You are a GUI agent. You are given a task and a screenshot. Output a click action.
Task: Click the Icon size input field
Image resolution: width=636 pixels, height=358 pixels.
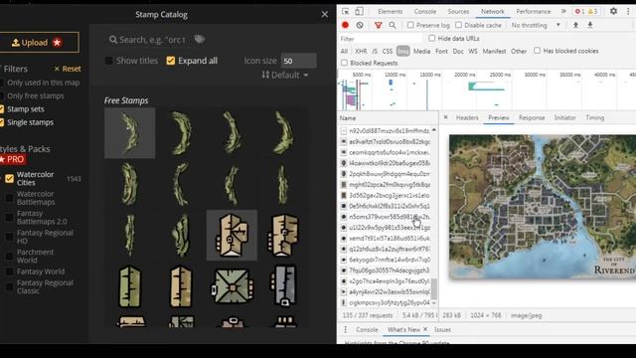pyautogui.click(x=298, y=61)
